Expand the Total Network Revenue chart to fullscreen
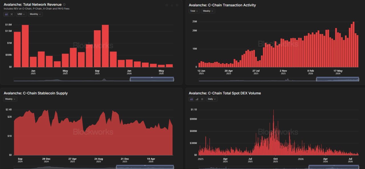Screen dimensions: 365x169 tap(177, 5)
